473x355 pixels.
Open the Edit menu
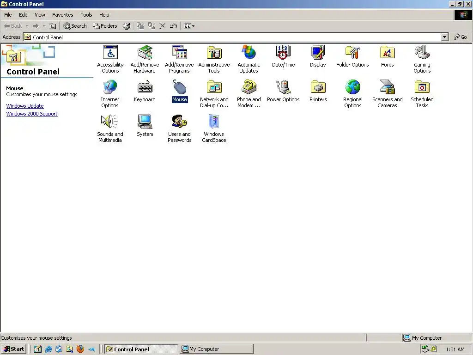point(23,15)
